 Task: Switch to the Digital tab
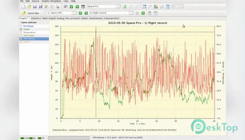pyautogui.click(x=52, y=18)
